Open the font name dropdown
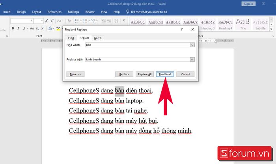Image resolution: width=276 pixels, height=164 pixels. click(31, 21)
